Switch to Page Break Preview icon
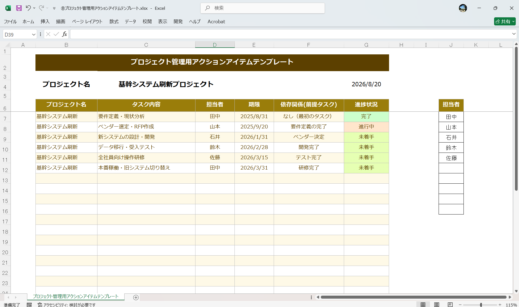This screenshot has height=307, width=519. tap(450, 305)
